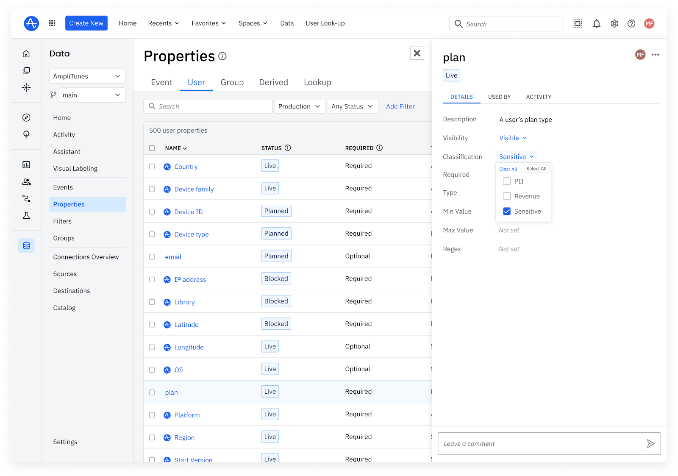Tick the select-all checkbox in table header
Viewport: 678px width, 476px height.
pos(152,148)
